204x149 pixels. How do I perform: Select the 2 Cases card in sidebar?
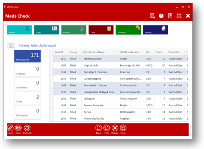pyautogui.click(x=28, y=98)
